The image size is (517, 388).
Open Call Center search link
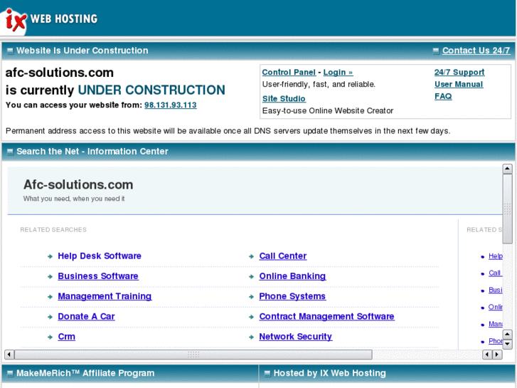pos(283,256)
